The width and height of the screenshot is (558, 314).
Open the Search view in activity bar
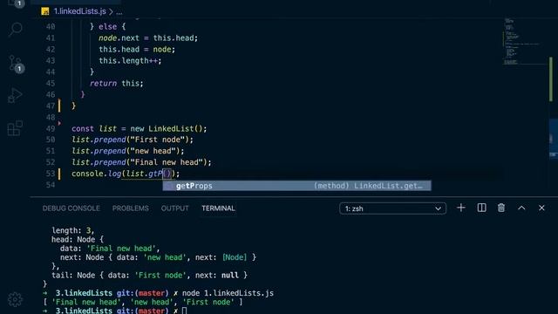click(x=15, y=29)
